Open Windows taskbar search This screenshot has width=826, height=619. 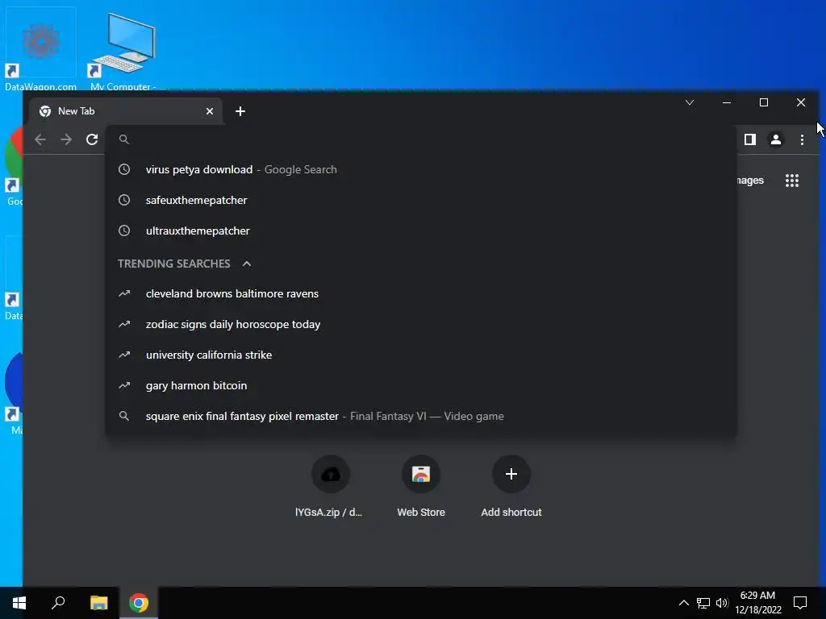coord(58,603)
